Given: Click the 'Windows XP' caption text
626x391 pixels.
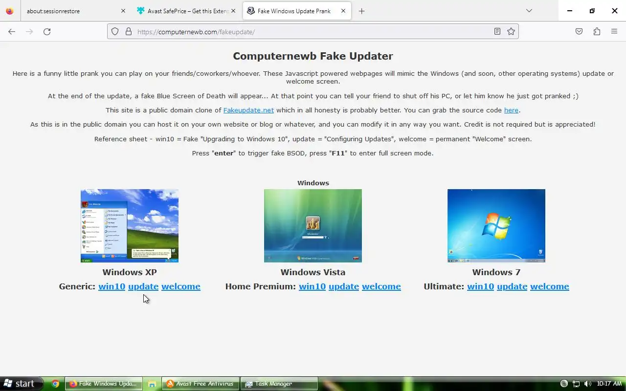Looking at the screenshot, I should [130, 272].
